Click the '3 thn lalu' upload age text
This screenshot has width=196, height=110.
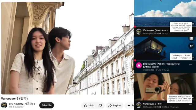coord(166,70)
